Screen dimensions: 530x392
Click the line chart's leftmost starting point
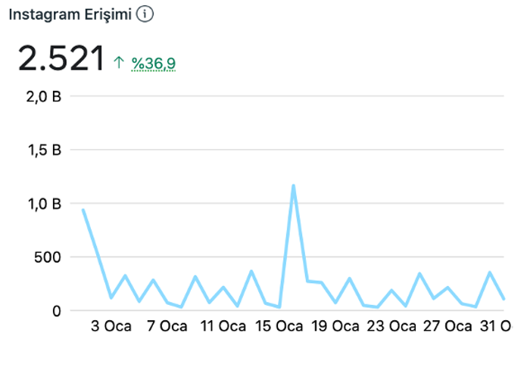(83, 210)
